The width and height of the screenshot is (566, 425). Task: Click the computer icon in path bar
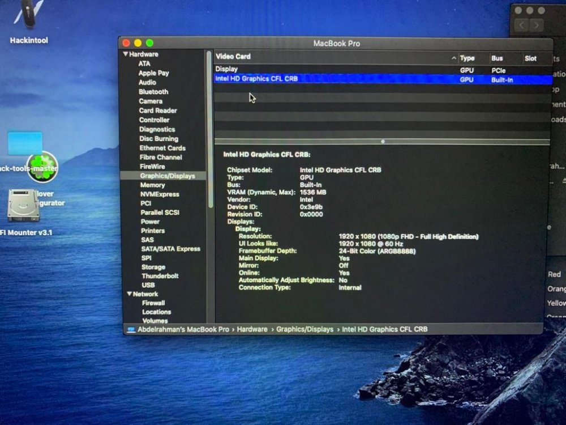(131, 330)
